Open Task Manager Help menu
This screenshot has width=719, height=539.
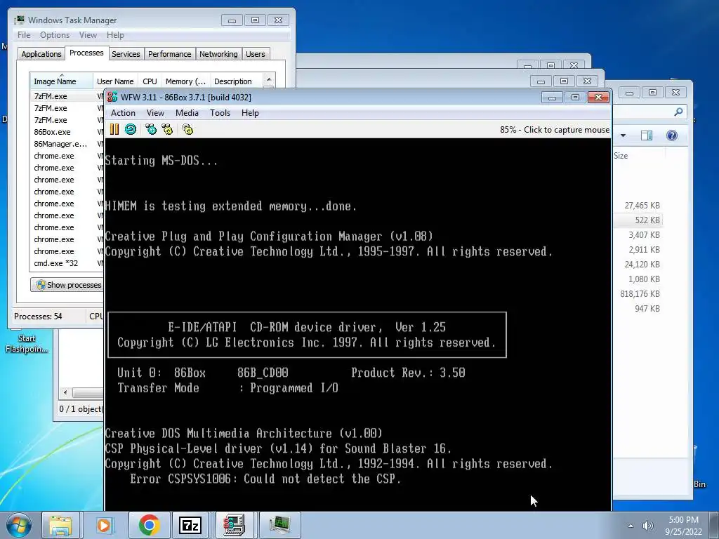(115, 35)
